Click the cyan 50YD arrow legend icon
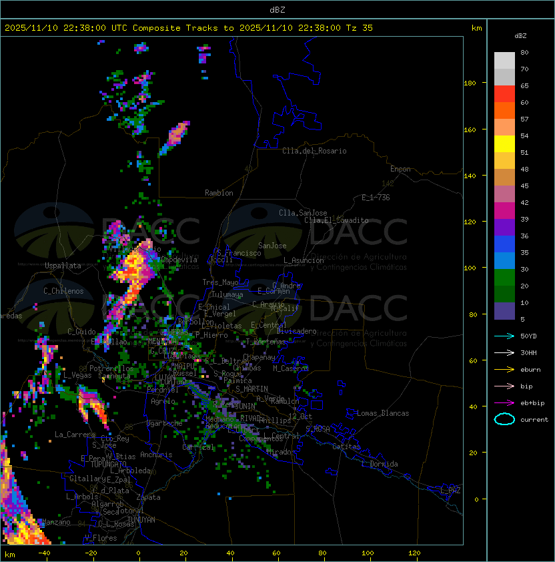 point(504,336)
